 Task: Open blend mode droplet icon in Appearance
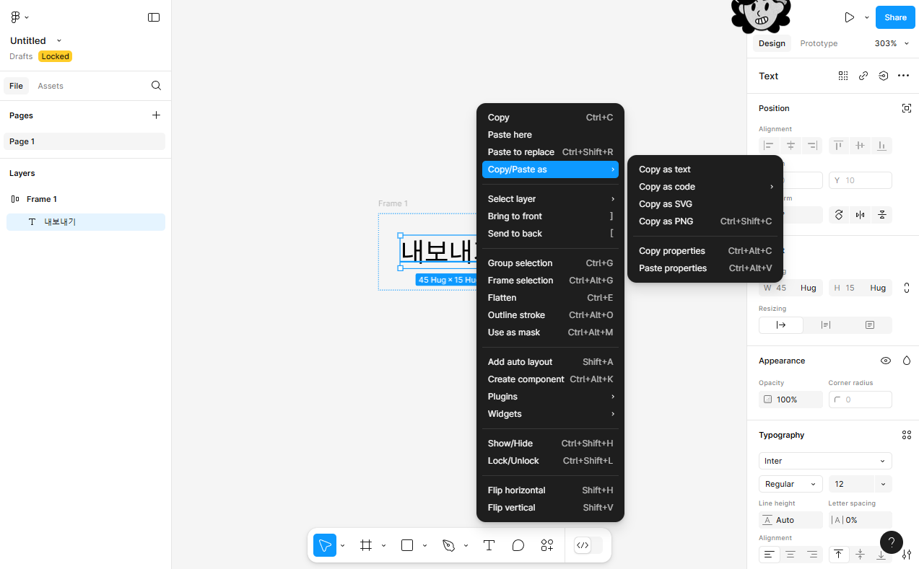pos(907,361)
